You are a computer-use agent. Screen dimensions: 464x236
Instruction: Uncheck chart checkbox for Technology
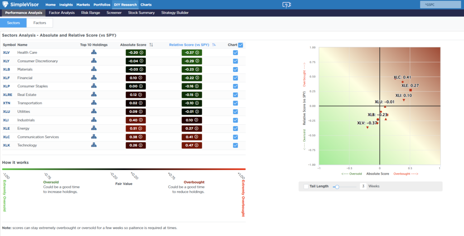235,145
